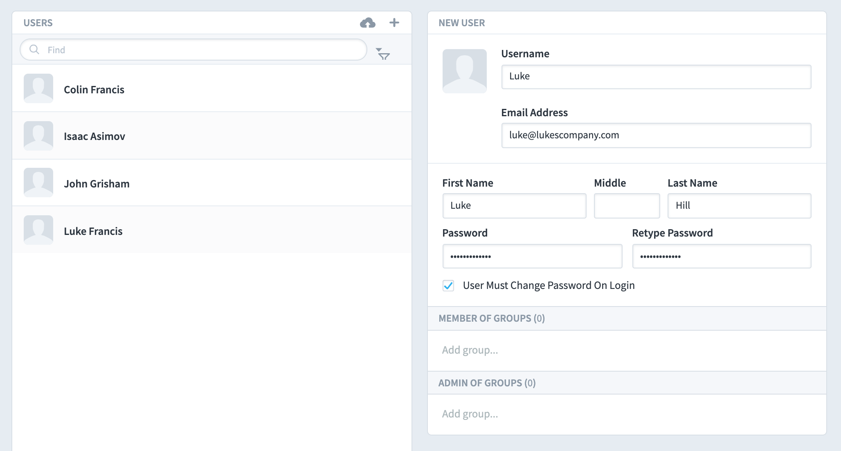The image size is (841, 451).
Task: Expand the filter options next to Find
Action: [x=382, y=54]
